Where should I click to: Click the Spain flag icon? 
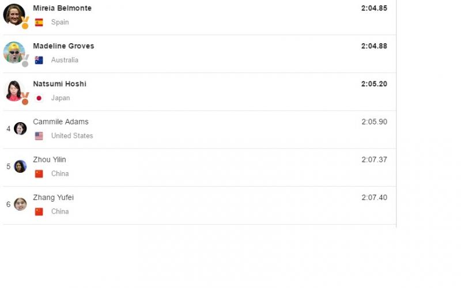[x=39, y=22]
